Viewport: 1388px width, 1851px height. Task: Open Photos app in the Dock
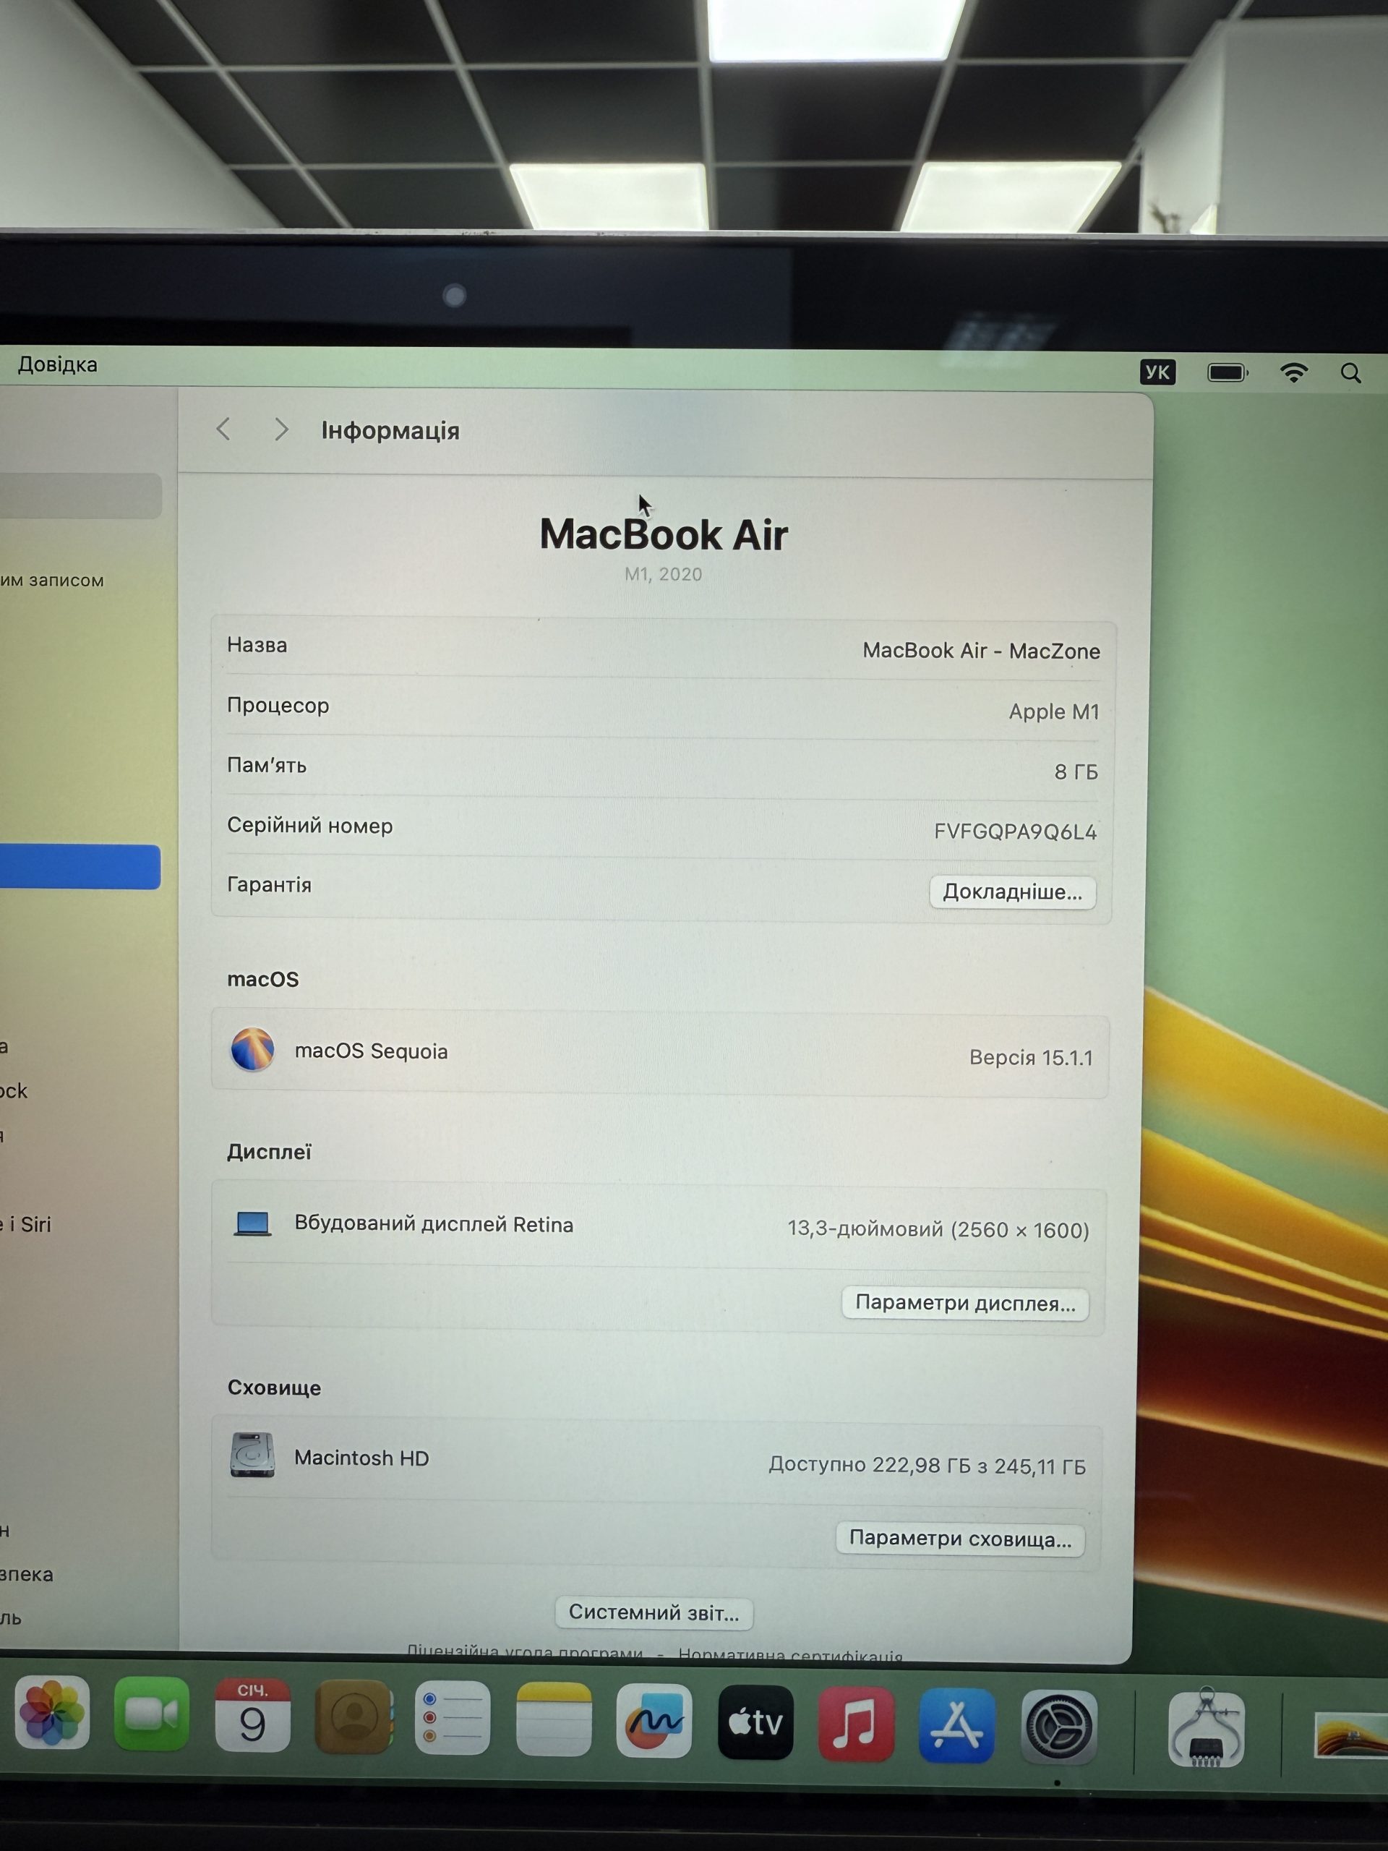[52, 1712]
